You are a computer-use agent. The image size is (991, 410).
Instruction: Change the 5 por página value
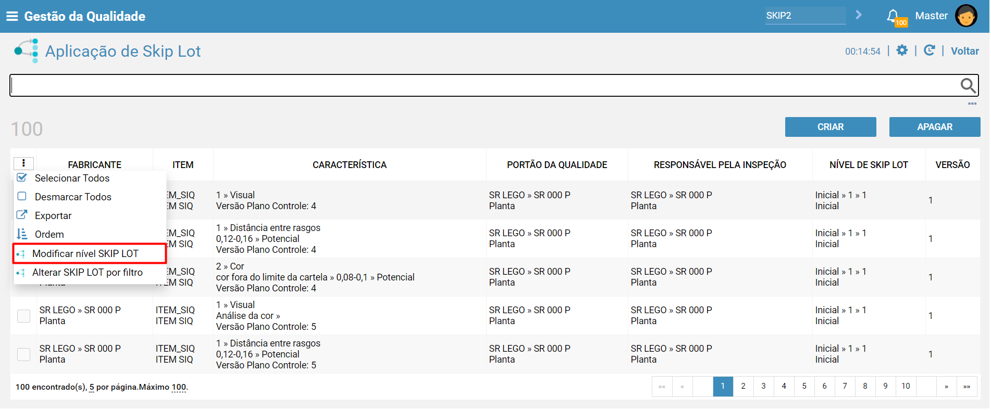92,387
